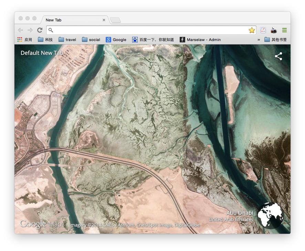Click the extension icon beside the star
Viewport: 305px width, 251px height.
[x=263, y=30]
